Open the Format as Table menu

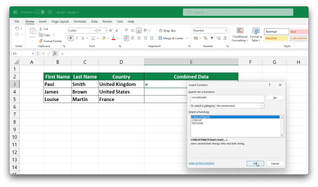pyautogui.click(x=256, y=35)
